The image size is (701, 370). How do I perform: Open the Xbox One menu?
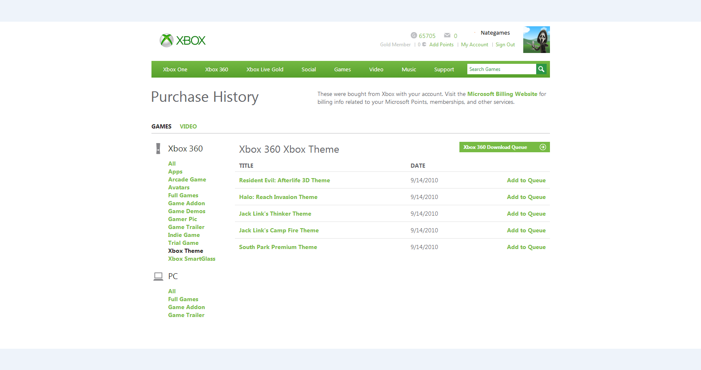175,69
